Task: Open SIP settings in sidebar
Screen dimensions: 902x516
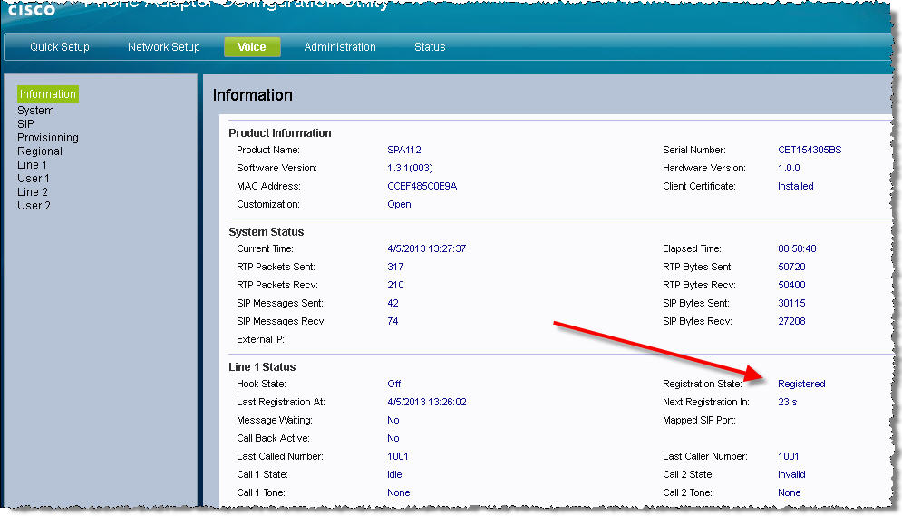Action: pyautogui.click(x=25, y=123)
